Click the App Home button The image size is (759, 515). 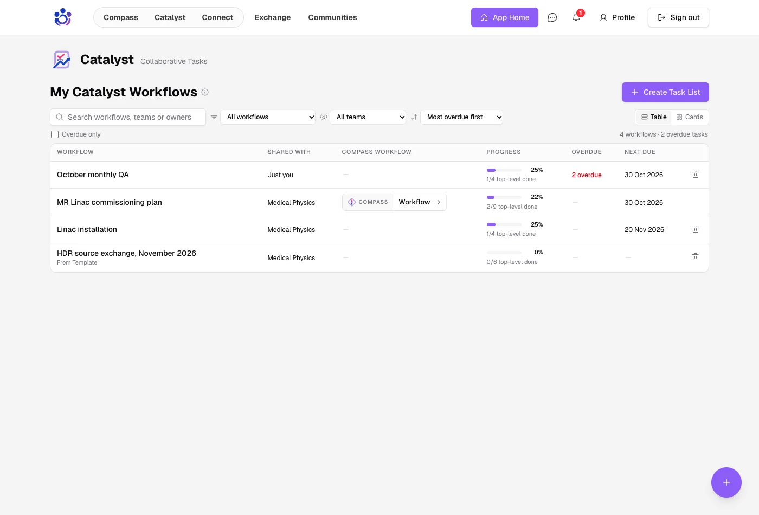[x=505, y=17]
